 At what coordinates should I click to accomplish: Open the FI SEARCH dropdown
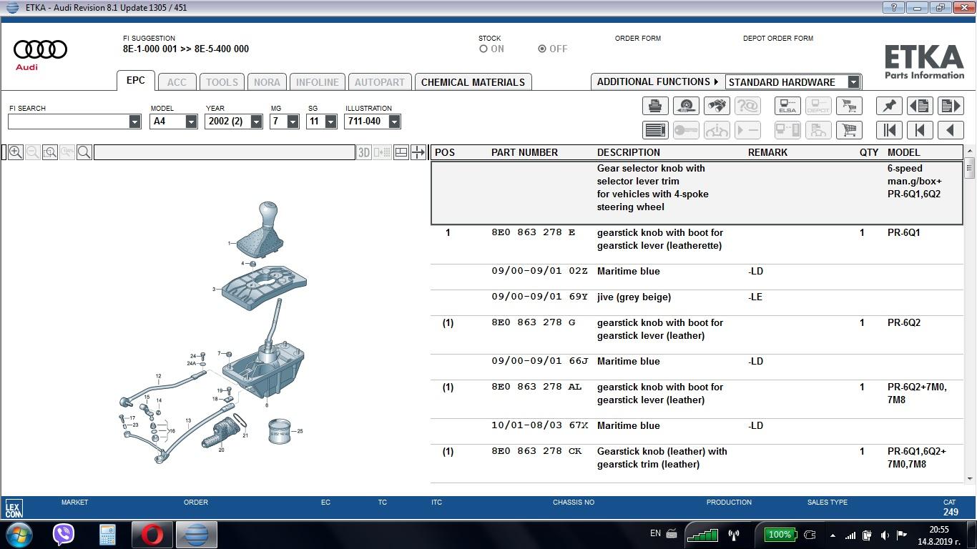point(134,122)
